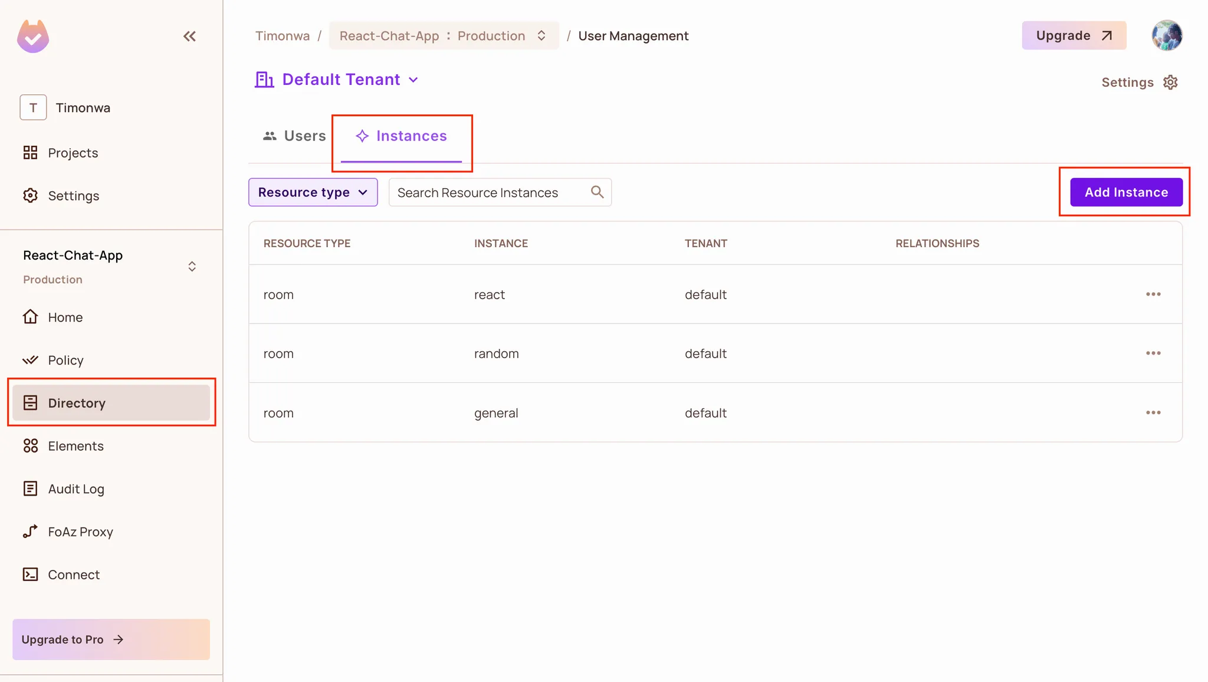This screenshot has width=1208, height=682.
Task: Expand React-Chat-App project switcher in sidebar
Action: (x=192, y=267)
